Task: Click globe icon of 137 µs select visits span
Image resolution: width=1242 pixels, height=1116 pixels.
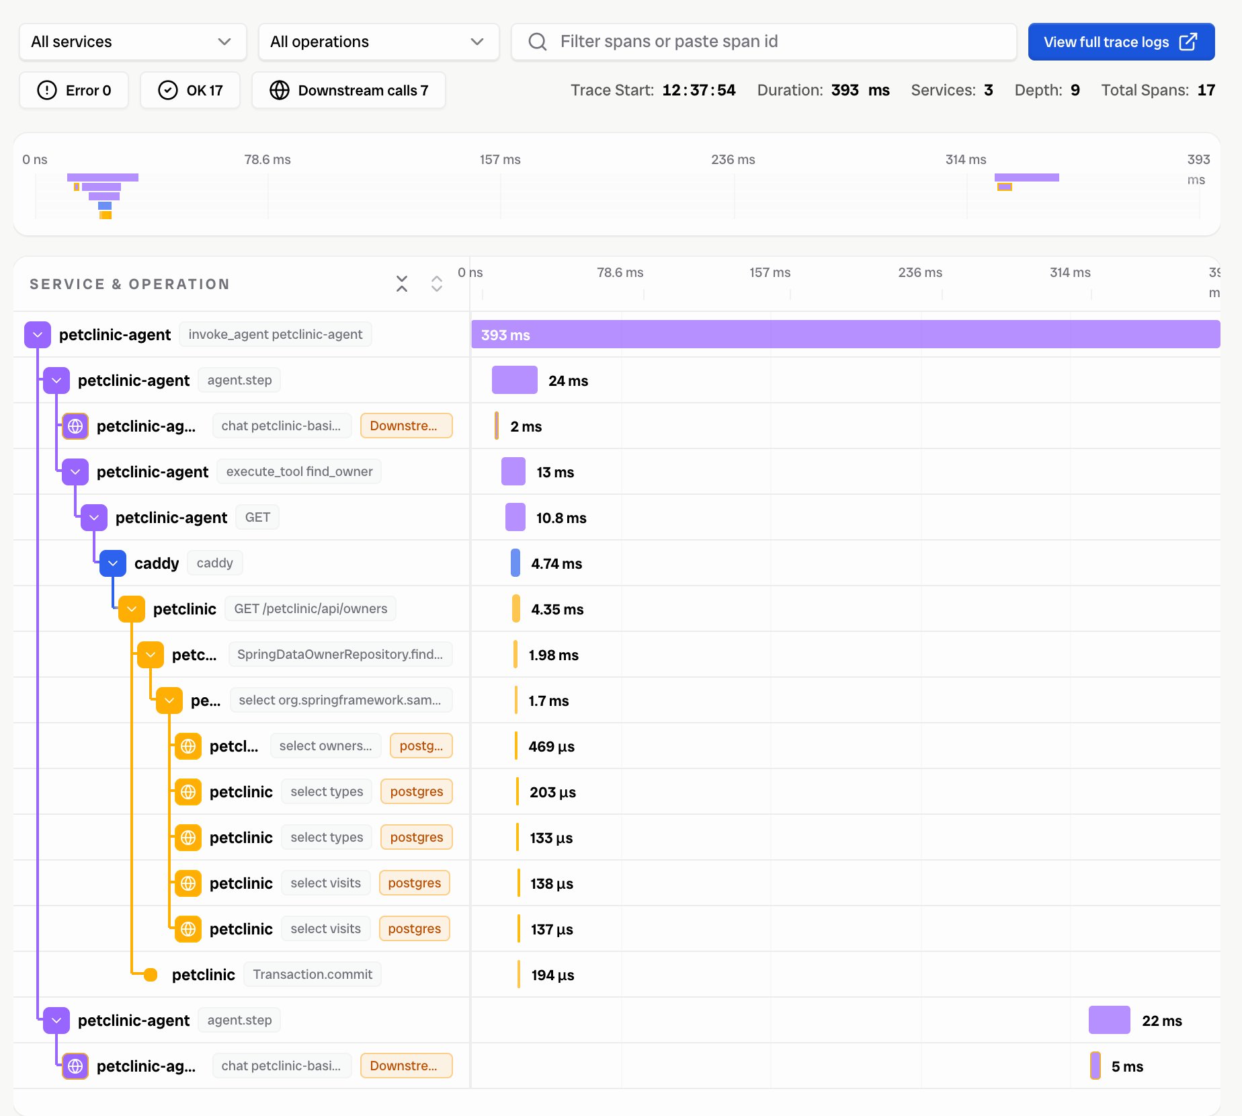Action: tap(188, 929)
